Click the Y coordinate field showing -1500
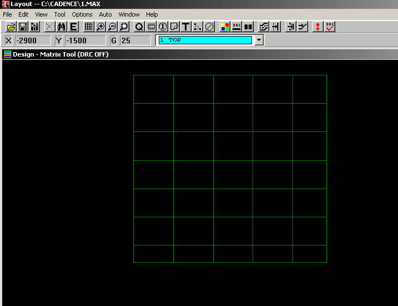The image size is (398, 306). coord(85,40)
